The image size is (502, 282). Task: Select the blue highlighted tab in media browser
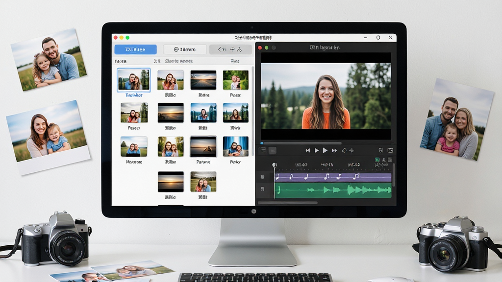[x=135, y=49]
